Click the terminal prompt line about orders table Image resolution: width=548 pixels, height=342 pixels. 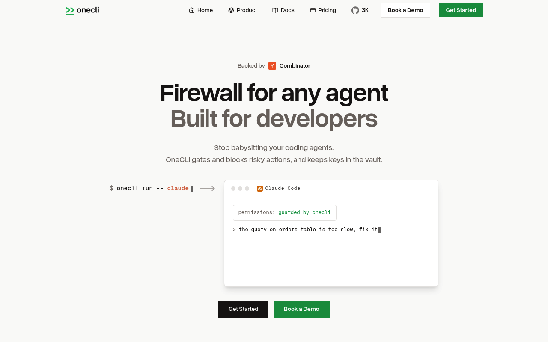[307, 230]
